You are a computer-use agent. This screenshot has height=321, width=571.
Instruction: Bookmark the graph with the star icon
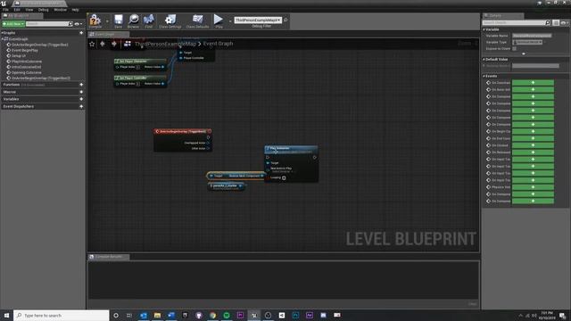coord(92,44)
